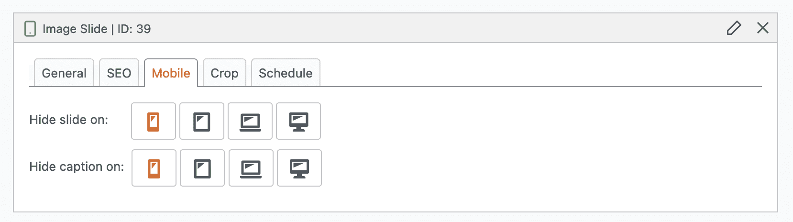The width and height of the screenshot is (793, 222).
Task: Go to the Crop tab
Action: click(224, 73)
